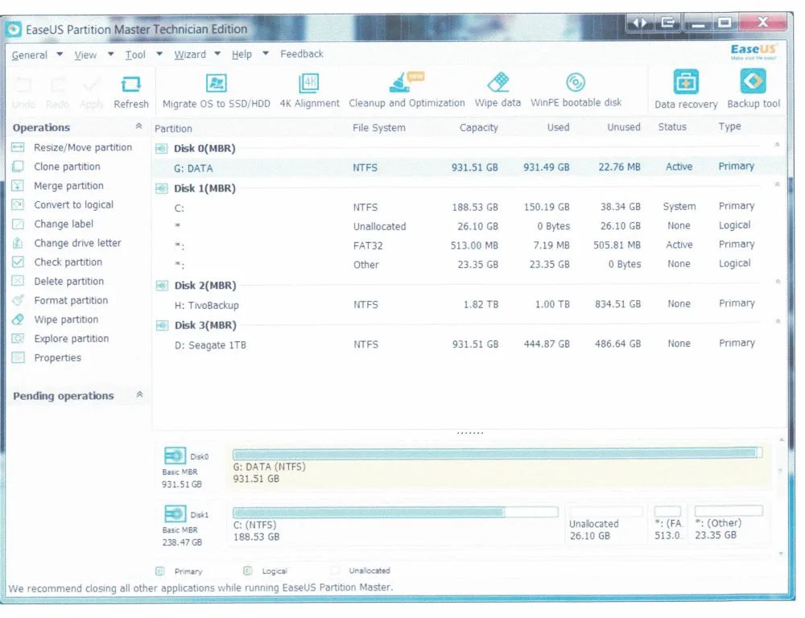Collapse the Pending operations panel

pos(139,395)
